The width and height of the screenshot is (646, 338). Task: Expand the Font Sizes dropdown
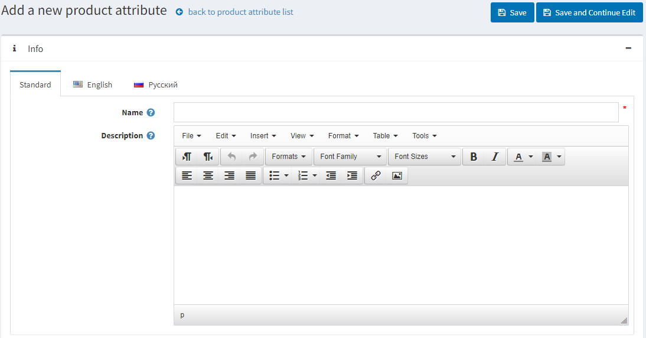tap(425, 157)
